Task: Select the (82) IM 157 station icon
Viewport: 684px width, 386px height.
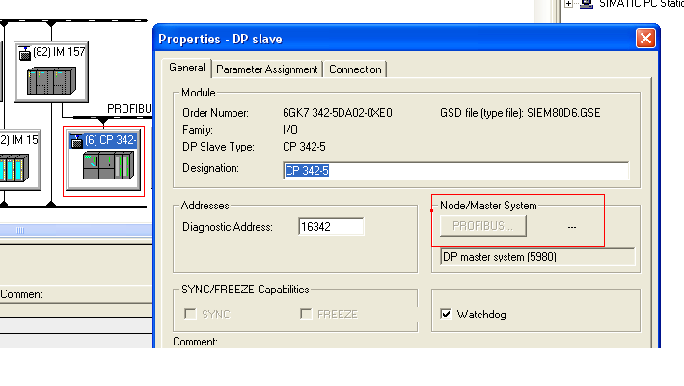Action: click(x=51, y=72)
